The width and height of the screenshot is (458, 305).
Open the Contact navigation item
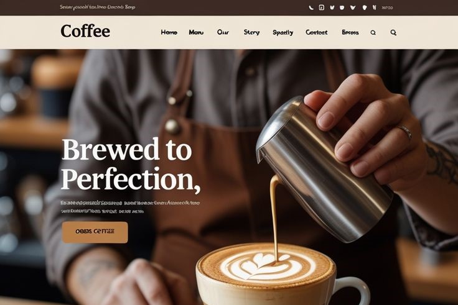tap(317, 32)
